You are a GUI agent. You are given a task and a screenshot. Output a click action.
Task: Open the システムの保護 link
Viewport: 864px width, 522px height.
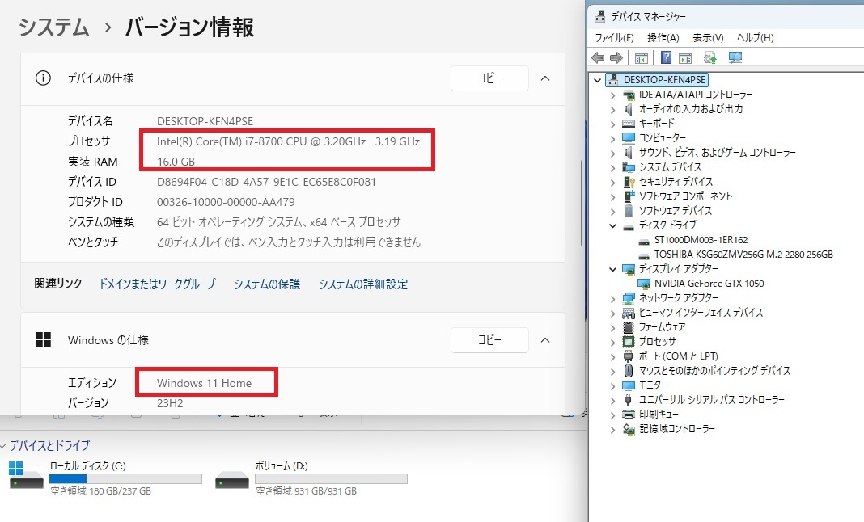click(x=267, y=284)
